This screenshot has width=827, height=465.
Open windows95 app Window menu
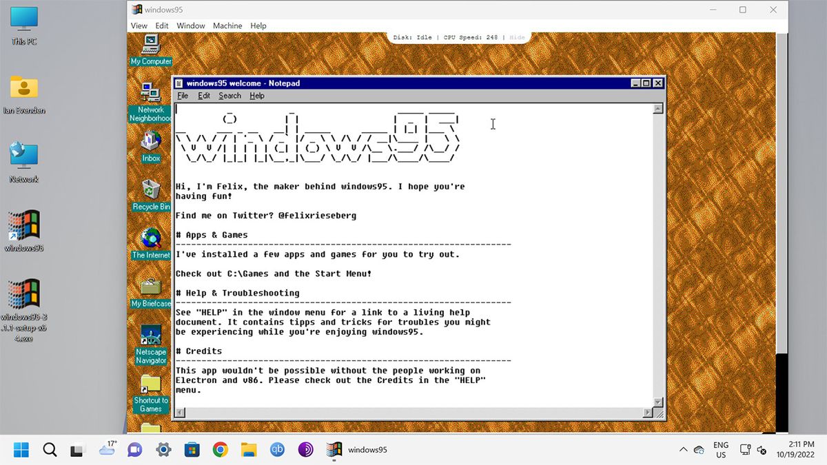(x=191, y=25)
